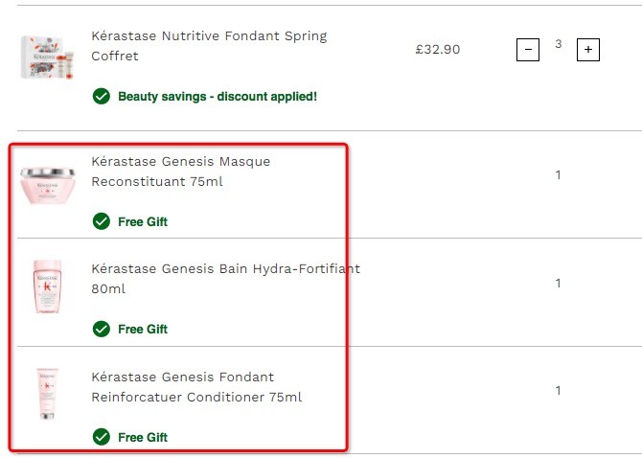This screenshot has width=642, height=458.
Task: Open the Genesis Fondant Conditioner tube image
Action: [x=48, y=394]
